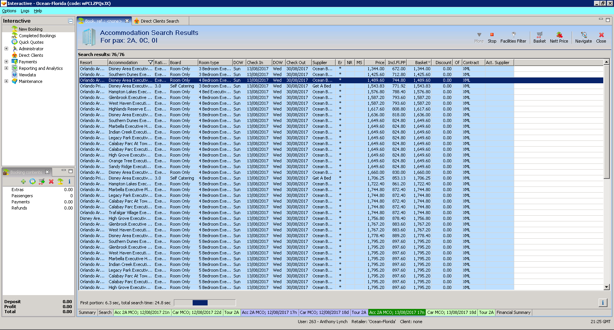
Task: Expand the Reporting and Analytics node
Action: pos(6,68)
